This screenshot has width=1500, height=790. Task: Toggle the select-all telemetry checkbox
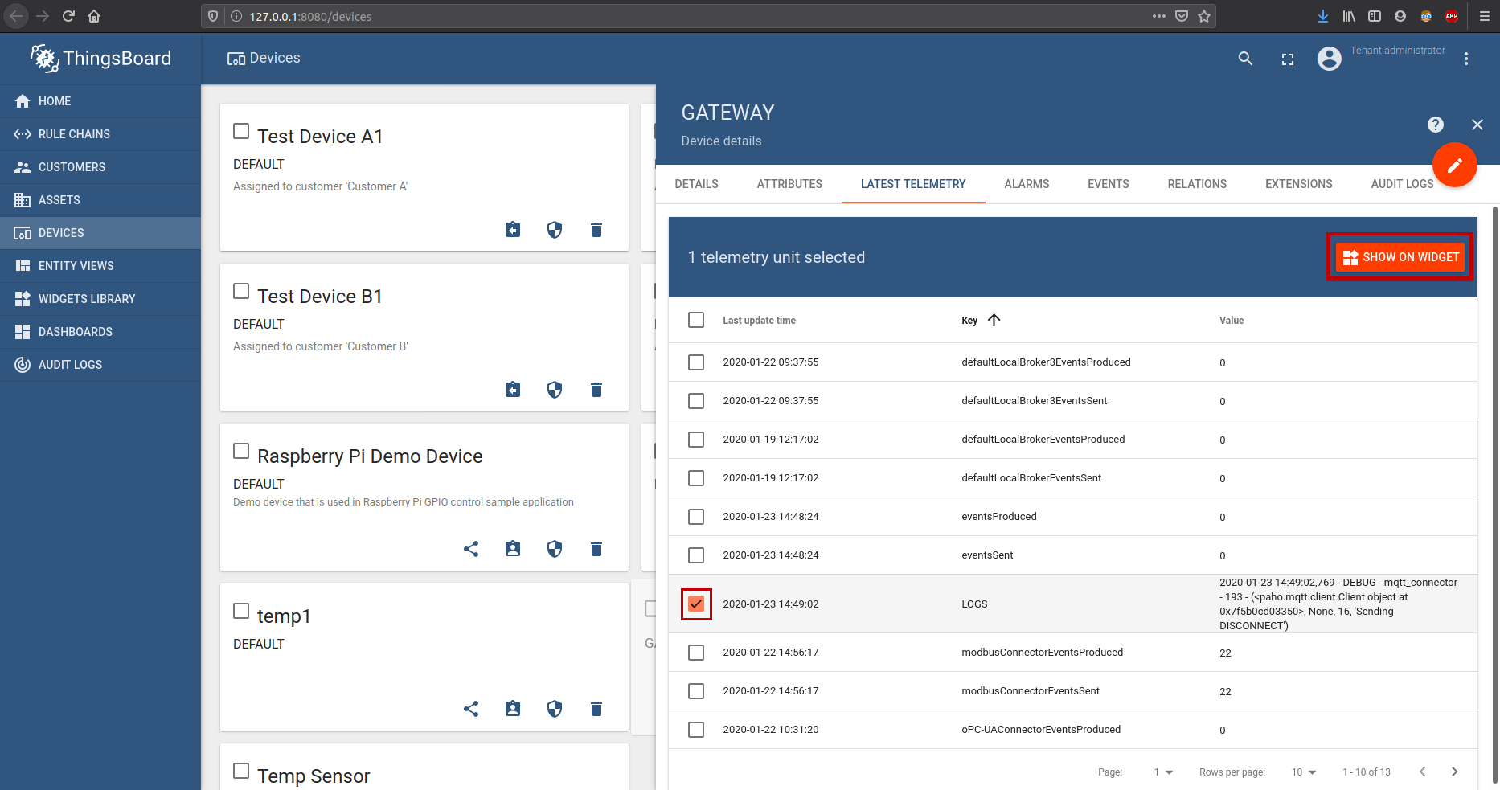(696, 320)
